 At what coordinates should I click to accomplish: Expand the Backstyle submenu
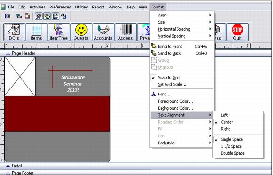[182, 143]
